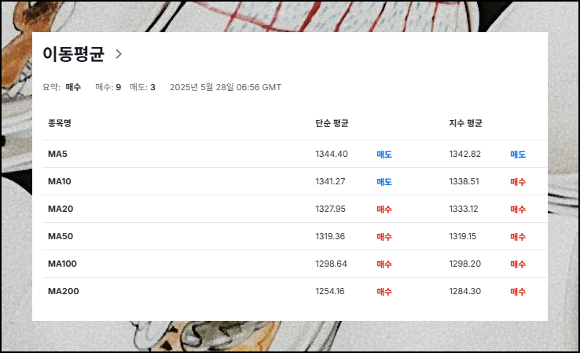Open the 이동평균 section heading link
The image size is (580, 353).
74,54
